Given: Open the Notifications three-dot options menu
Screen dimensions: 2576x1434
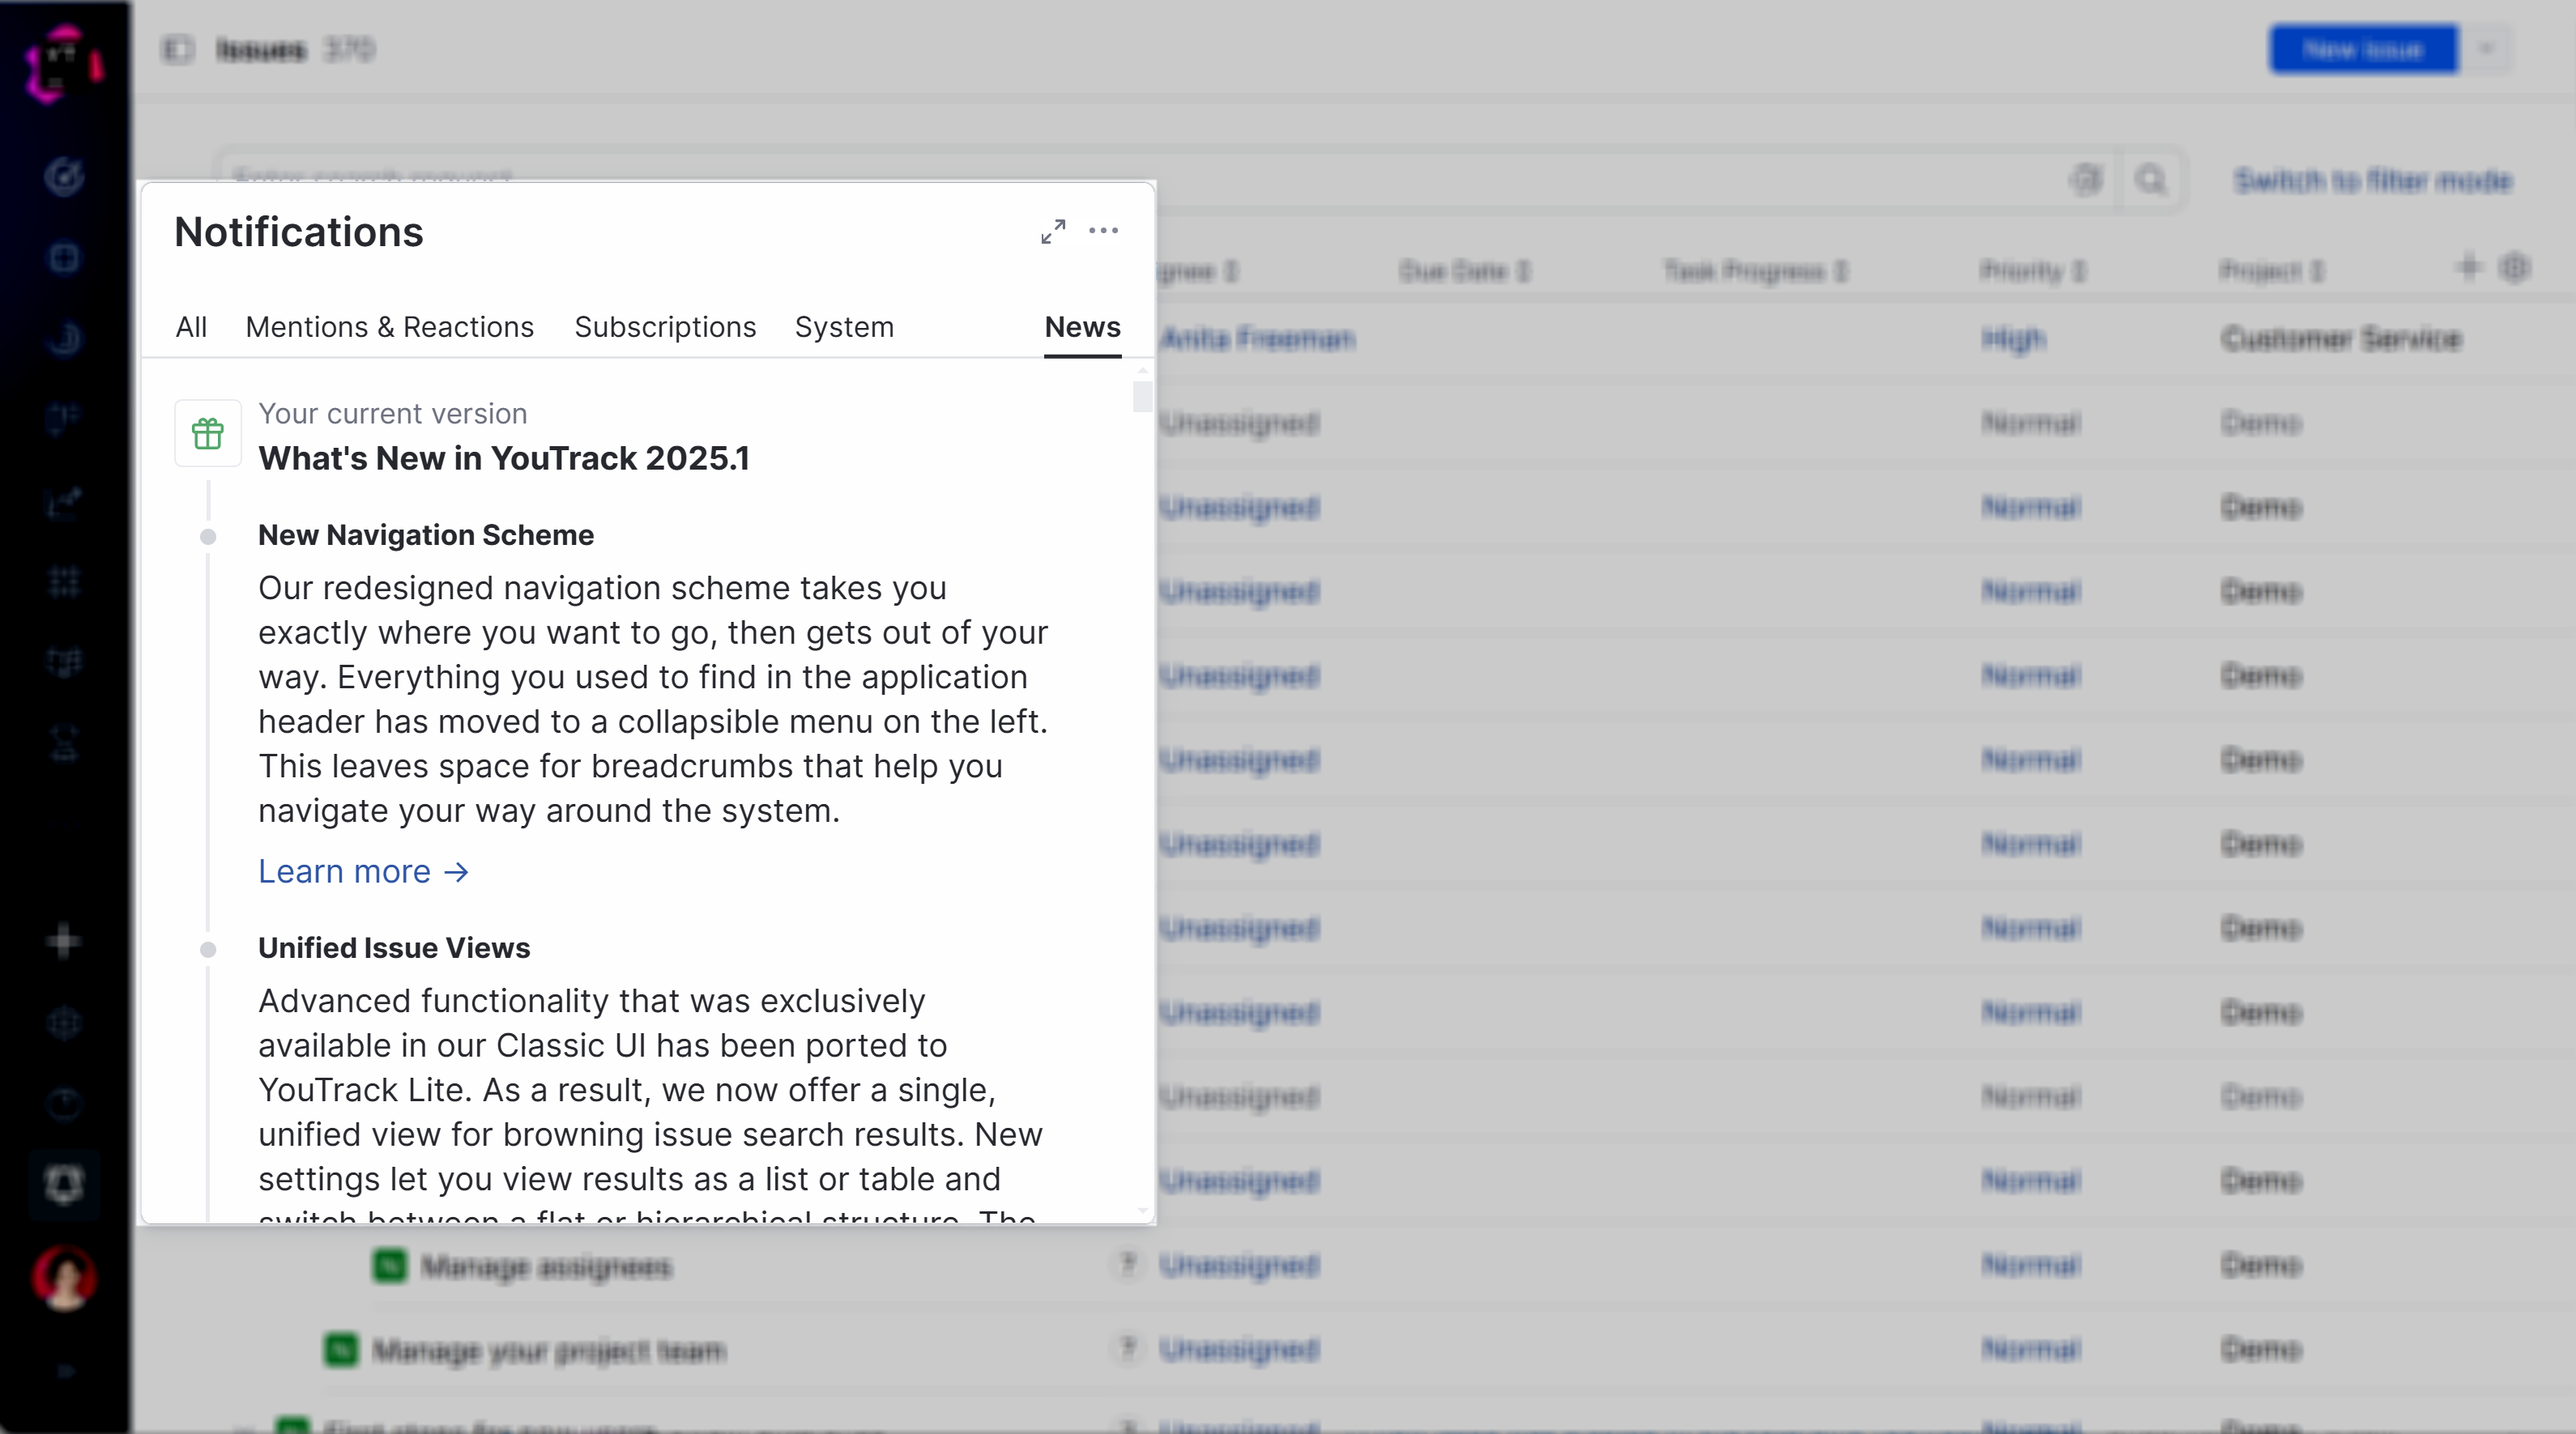Looking at the screenshot, I should (x=1103, y=231).
